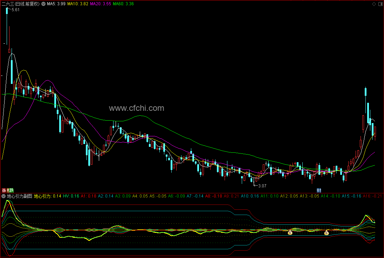Select the A5: -0.05 value
This screenshot has width=384, height=258.
pyautogui.click(x=158, y=196)
